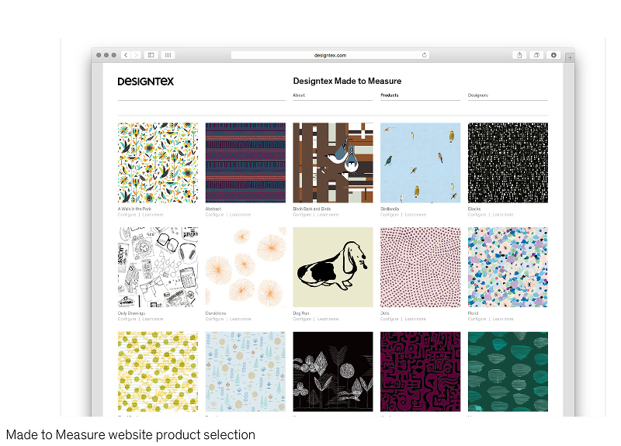Click Learn more under Dots
The image size is (621, 446).
[415, 319]
